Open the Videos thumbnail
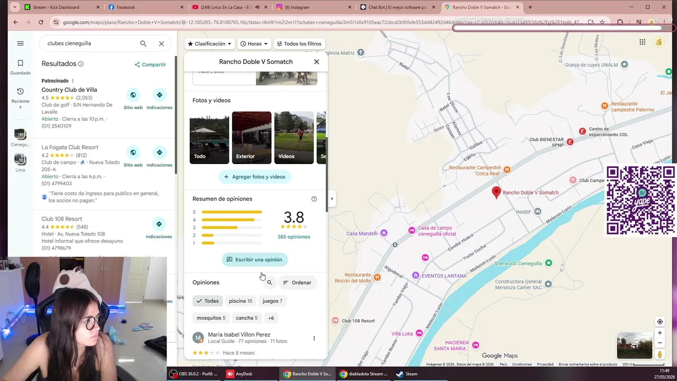677x381 pixels. 294,138
